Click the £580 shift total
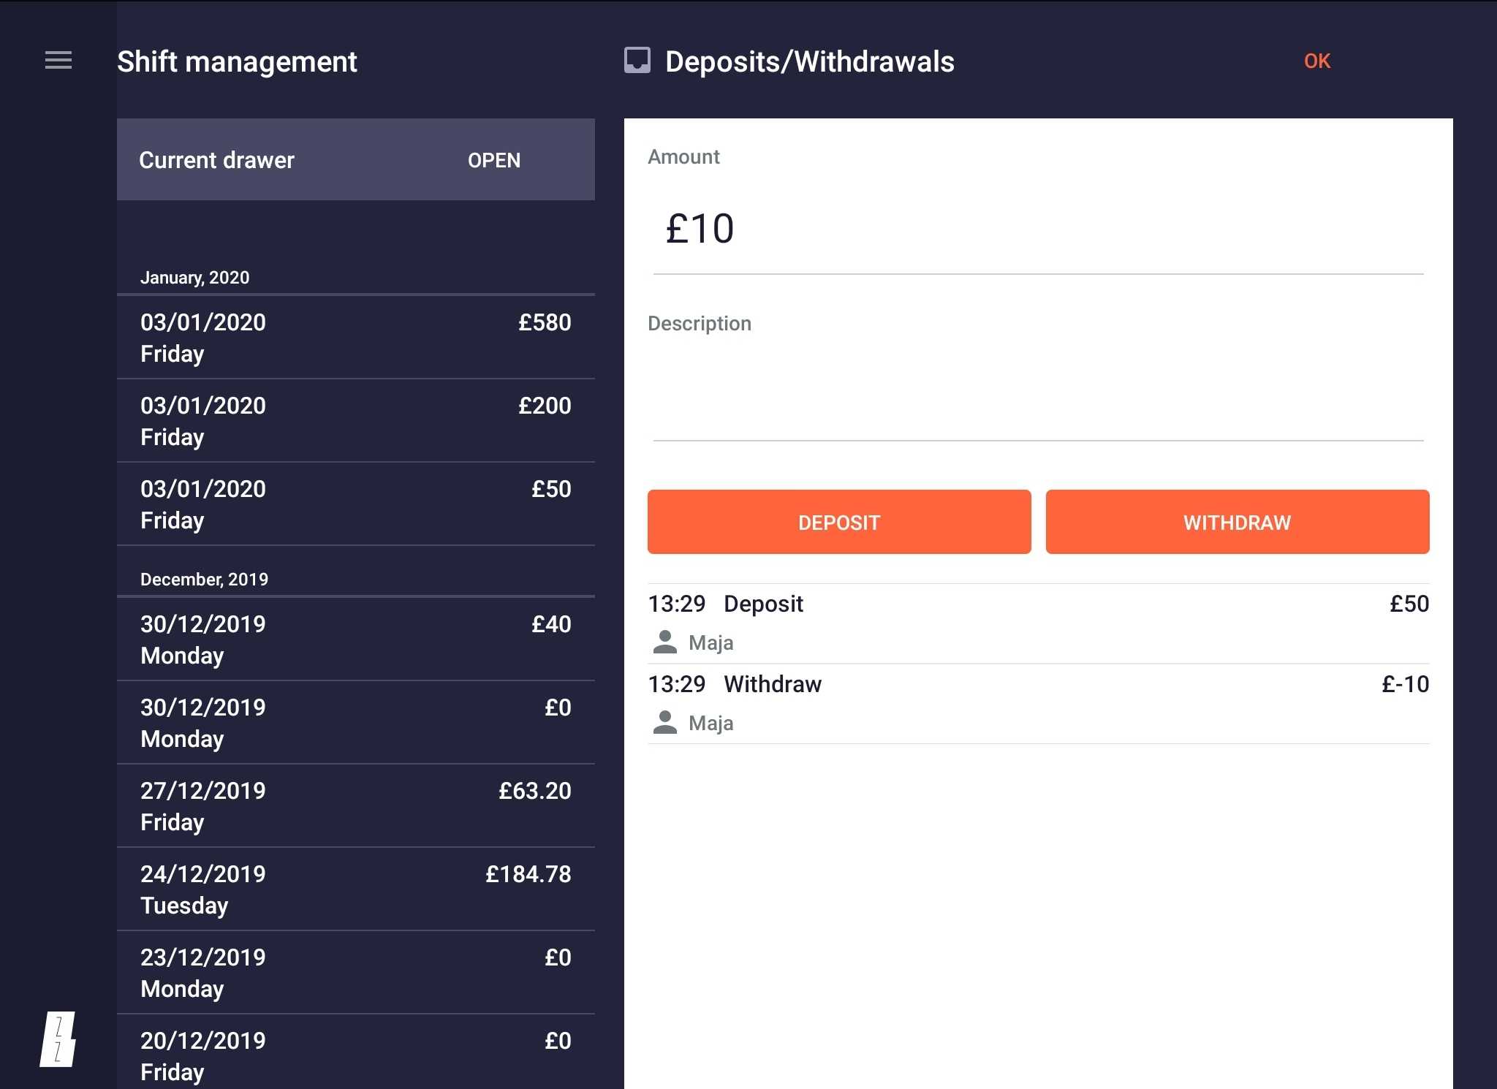Viewport: 1497px width, 1089px height. click(545, 322)
